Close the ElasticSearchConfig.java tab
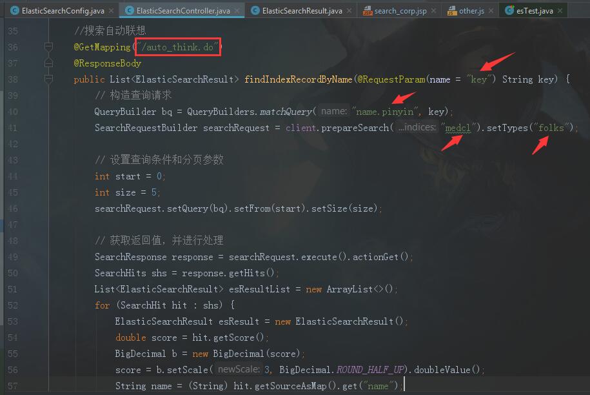Image resolution: width=590 pixels, height=395 pixels. [112, 11]
